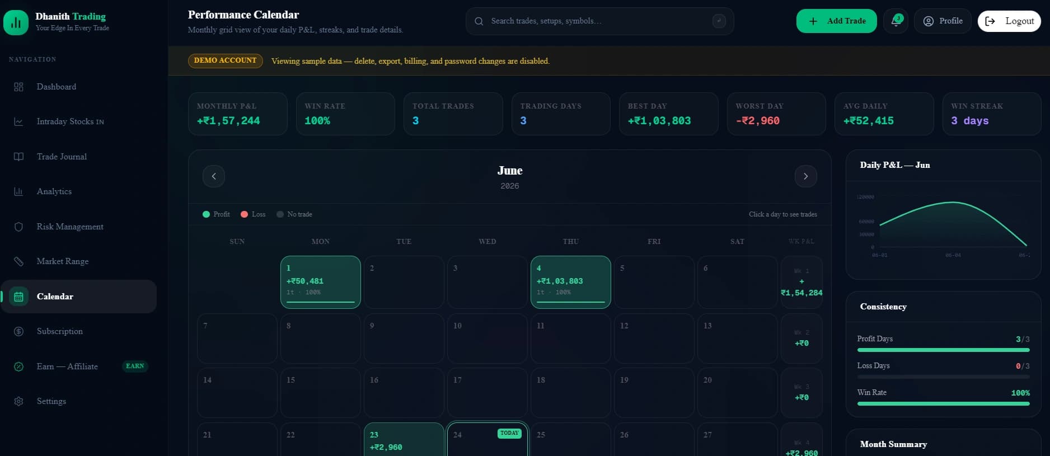Select June 4 profit day cell
Viewport: 1050px width, 456px height.
570,282
